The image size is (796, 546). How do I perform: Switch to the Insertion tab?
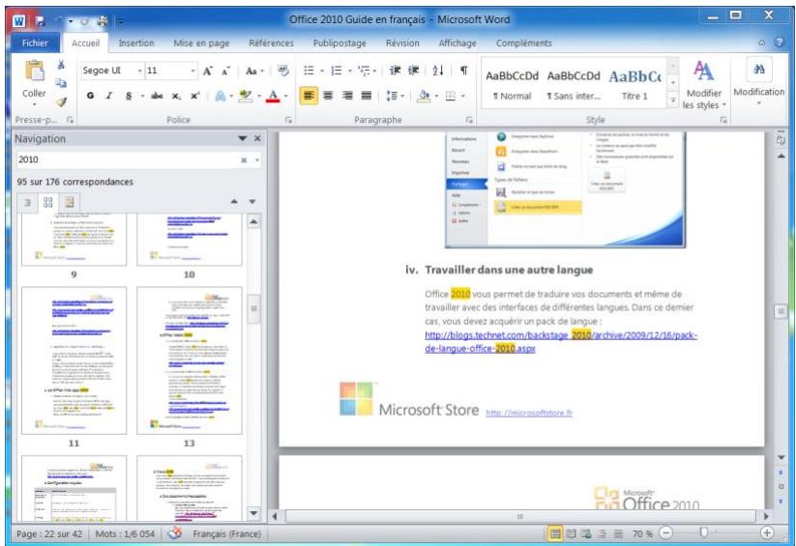click(x=136, y=43)
